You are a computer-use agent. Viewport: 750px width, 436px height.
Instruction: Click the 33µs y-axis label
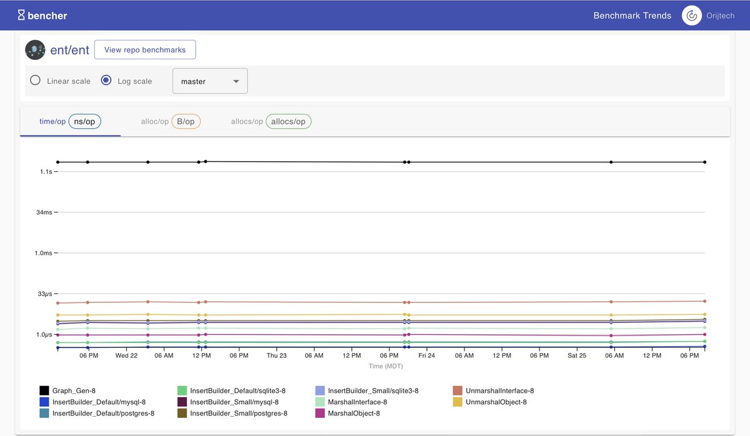44,294
